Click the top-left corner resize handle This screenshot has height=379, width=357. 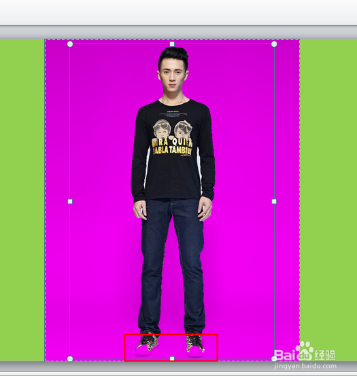pyautogui.click(x=70, y=44)
